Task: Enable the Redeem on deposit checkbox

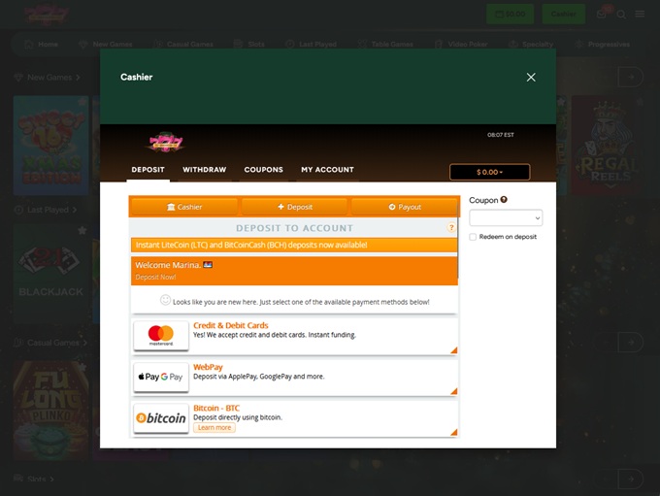Action: tap(473, 237)
